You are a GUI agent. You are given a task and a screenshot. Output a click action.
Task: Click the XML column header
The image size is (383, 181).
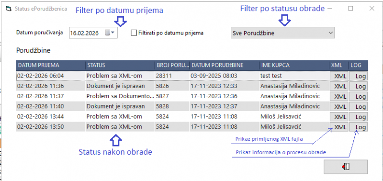click(x=338, y=65)
